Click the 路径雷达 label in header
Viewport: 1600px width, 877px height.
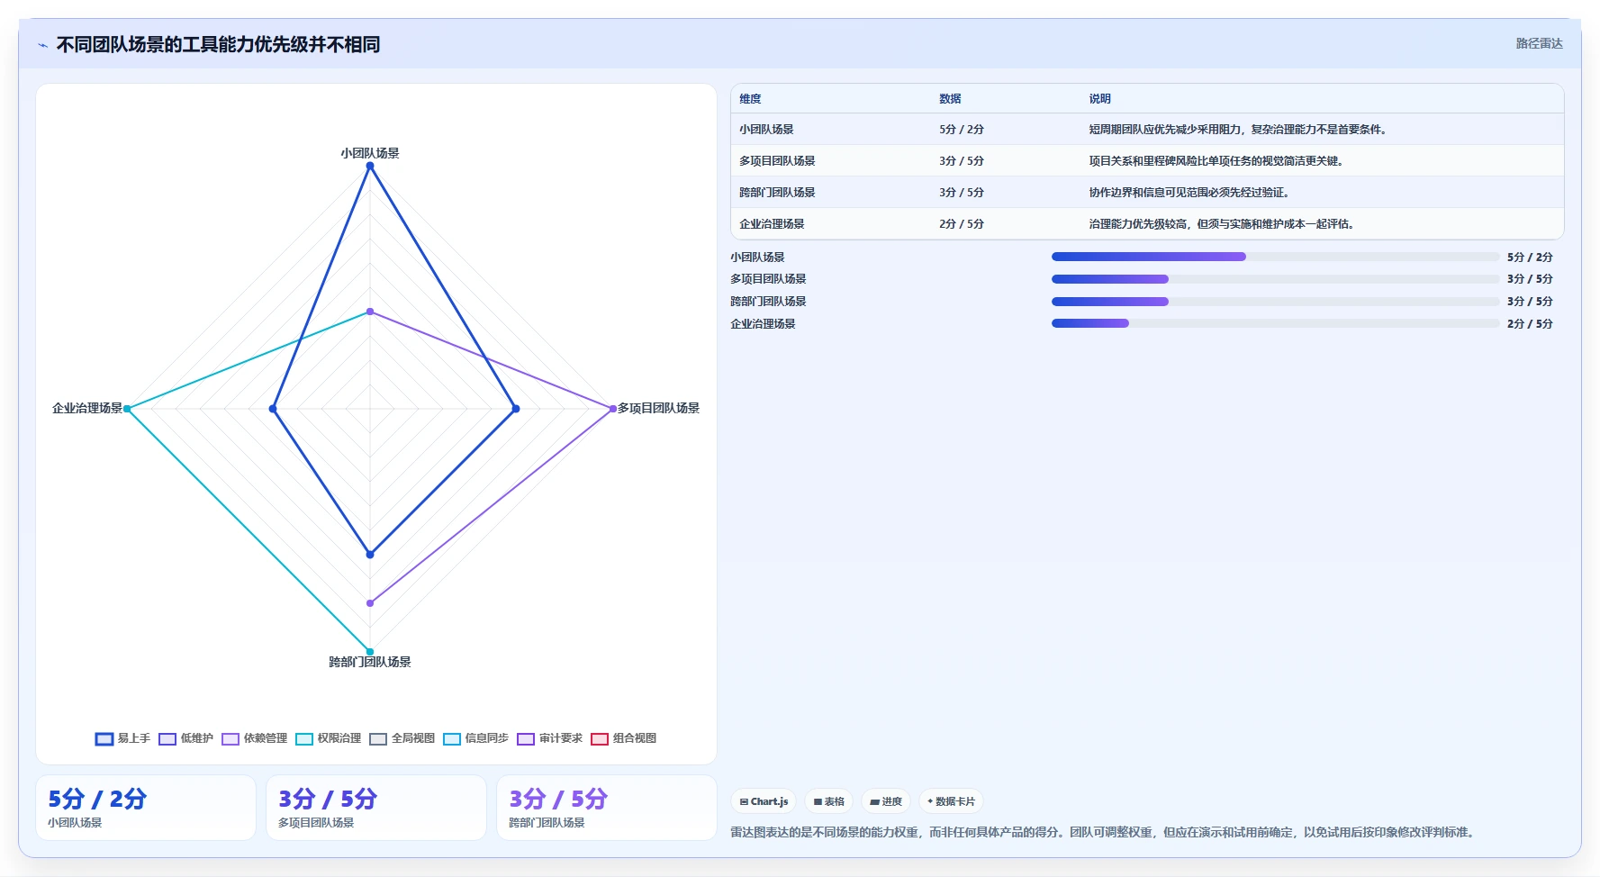(x=1539, y=43)
